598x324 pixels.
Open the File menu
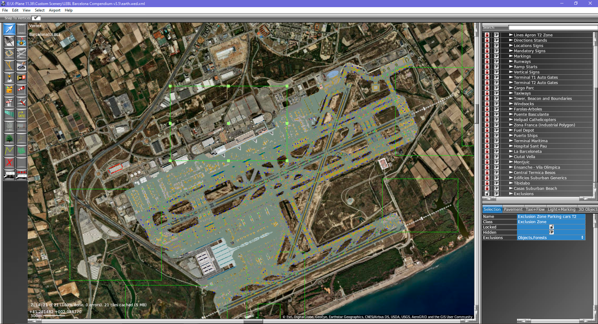pyautogui.click(x=5, y=10)
